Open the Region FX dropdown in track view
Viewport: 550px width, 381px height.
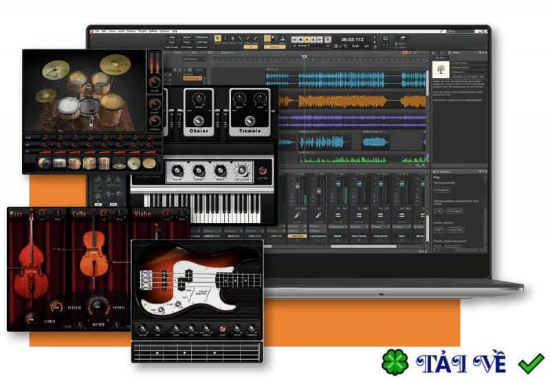(228, 53)
